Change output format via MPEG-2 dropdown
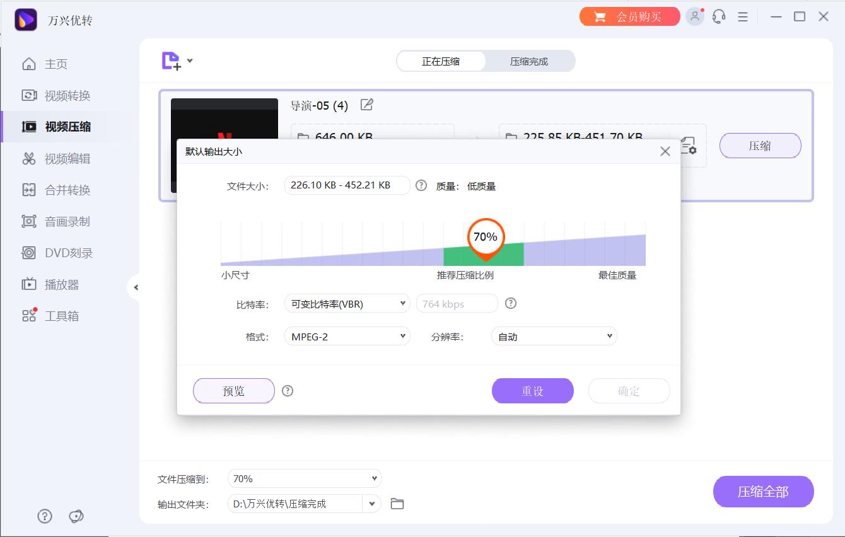 tap(347, 336)
